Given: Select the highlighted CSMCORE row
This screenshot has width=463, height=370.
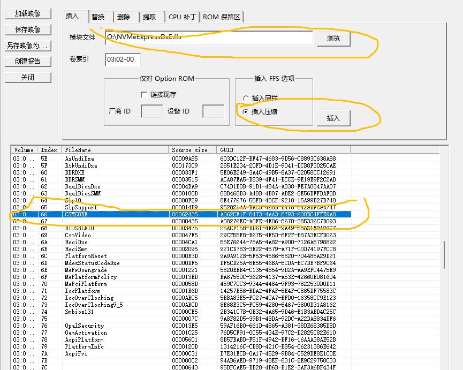Looking at the screenshot, I should [x=181, y=214].
